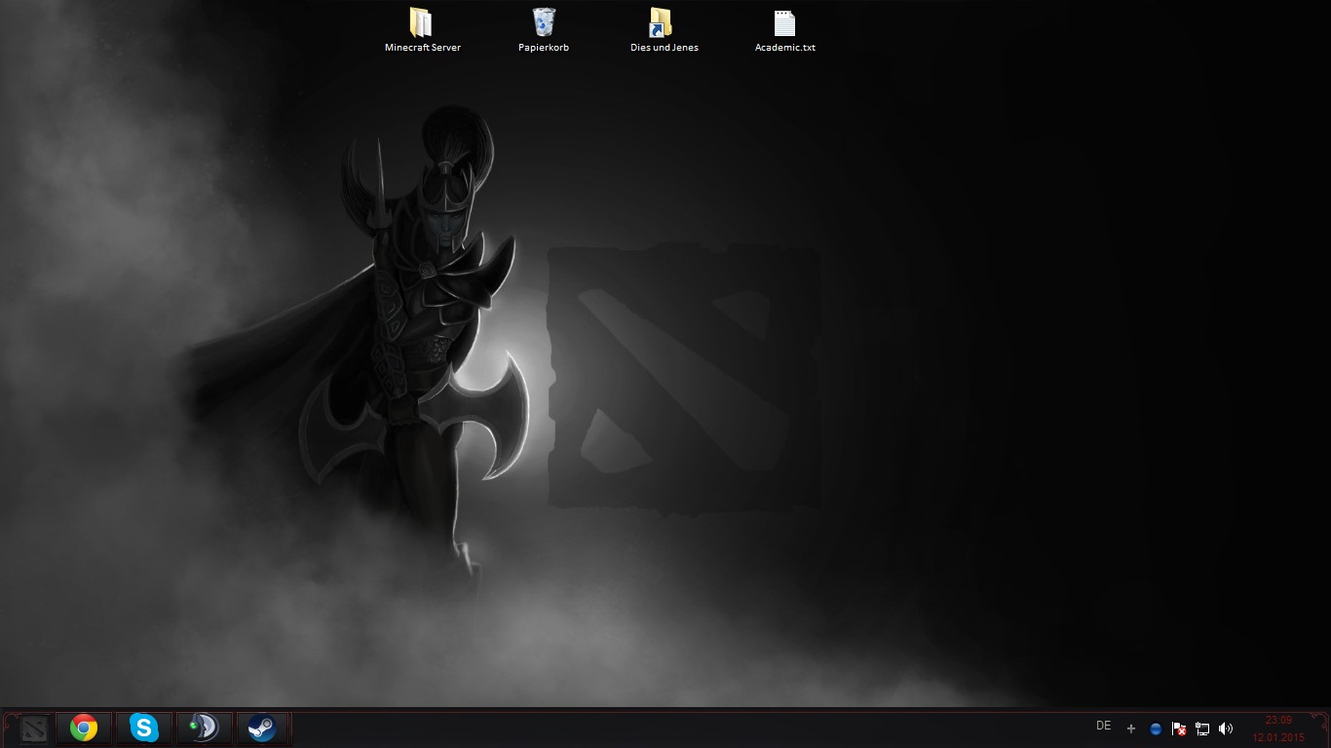
Task: Launch Google Chrome from the taskbar
Action: pyautogui.click(x=84, y=729)
